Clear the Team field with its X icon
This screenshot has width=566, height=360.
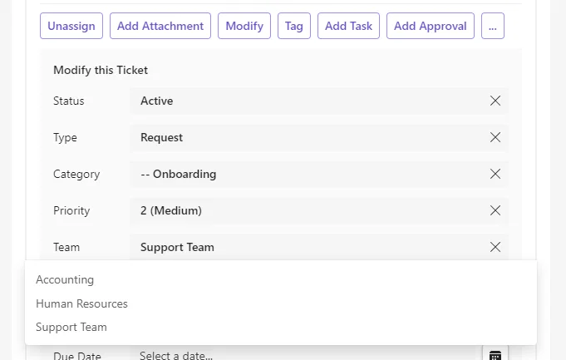pyautogui.click(x=495, y=247)
